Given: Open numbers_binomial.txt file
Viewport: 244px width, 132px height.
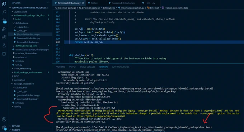Looking at the screenshot, I should click(26, 53).
